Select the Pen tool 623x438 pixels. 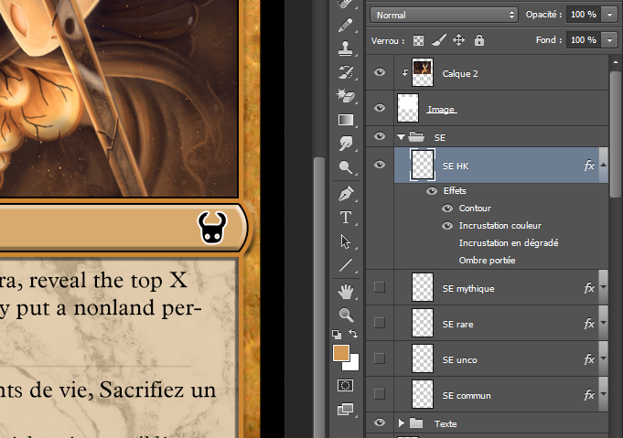click(346, 193)
